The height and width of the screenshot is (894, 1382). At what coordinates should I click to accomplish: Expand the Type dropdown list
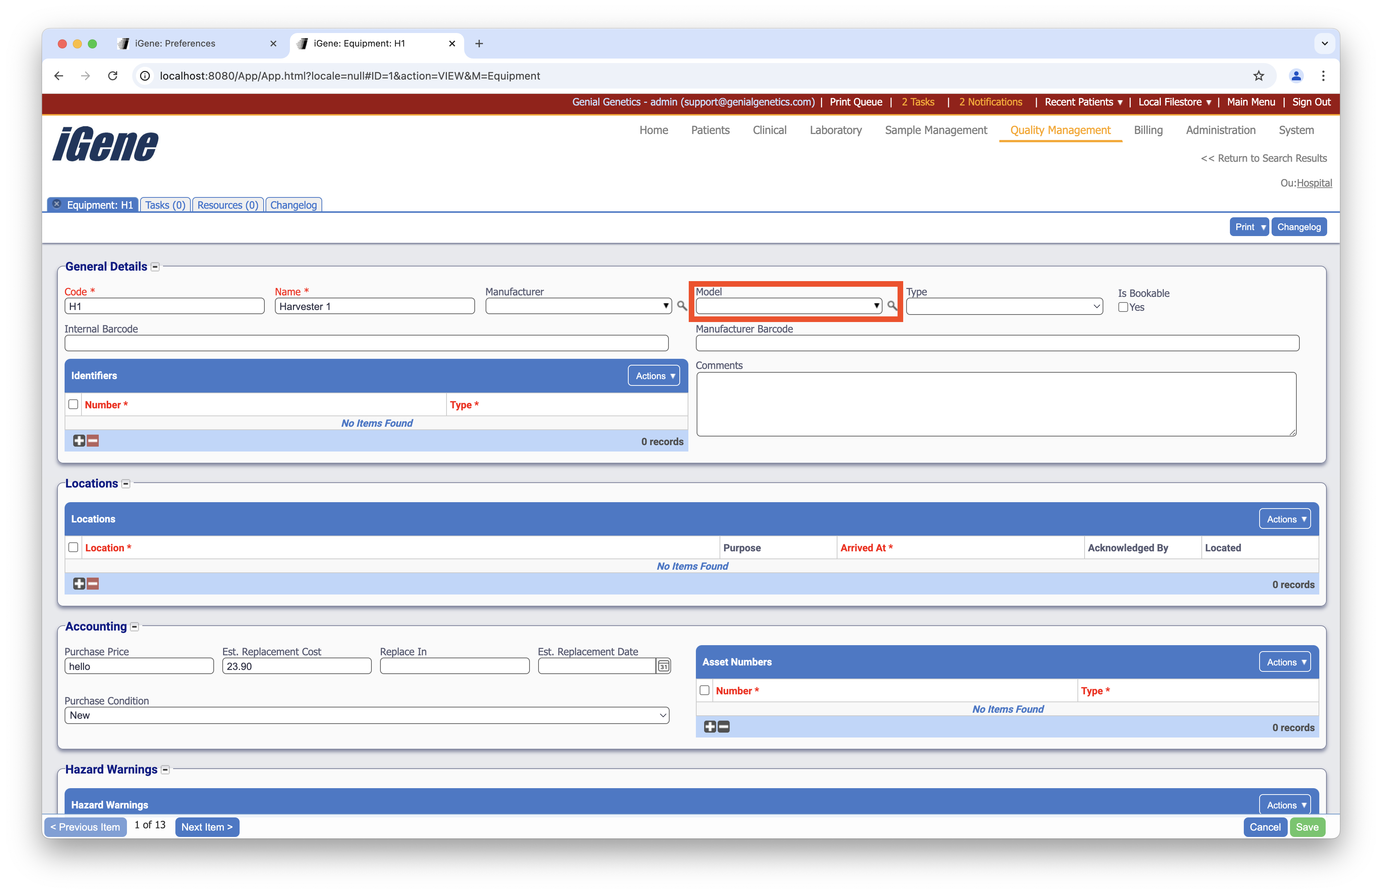(1004, 306)
